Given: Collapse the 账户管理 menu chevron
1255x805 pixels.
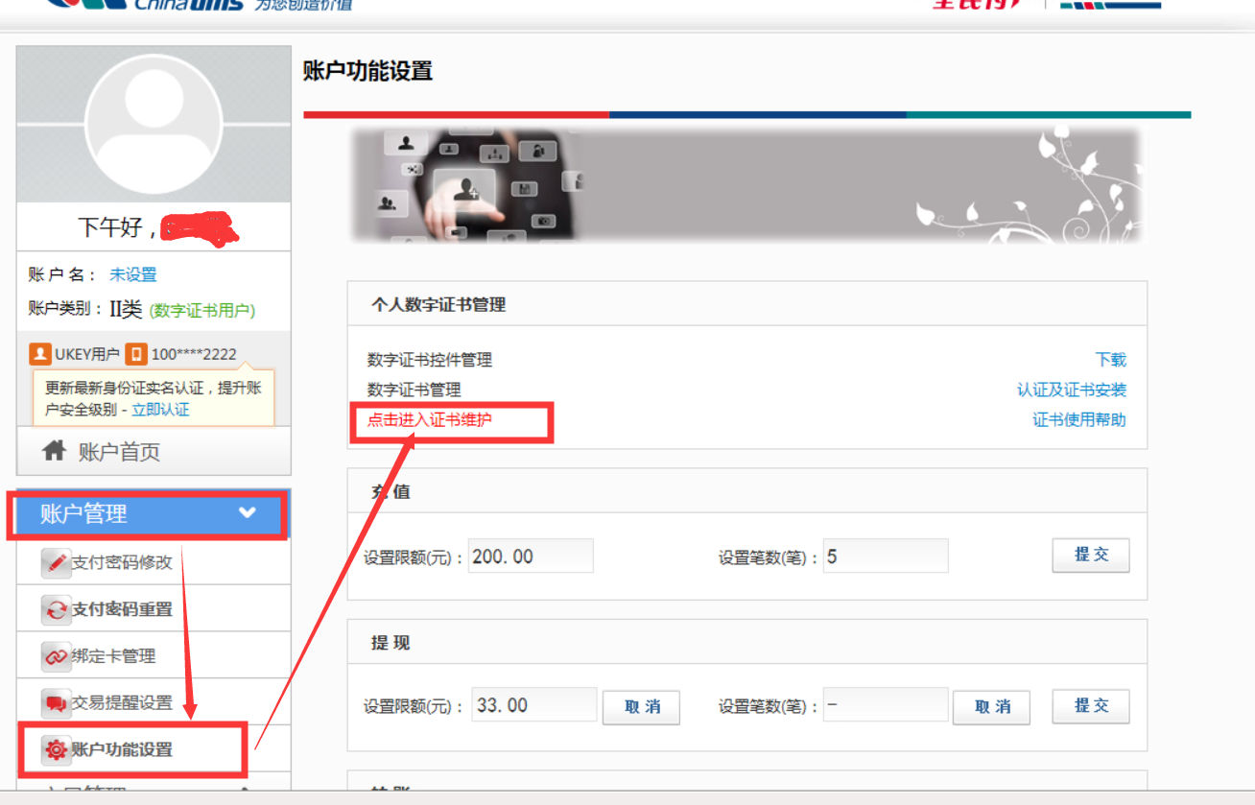Looking at the screenshot, I should (x=248, y=513).
